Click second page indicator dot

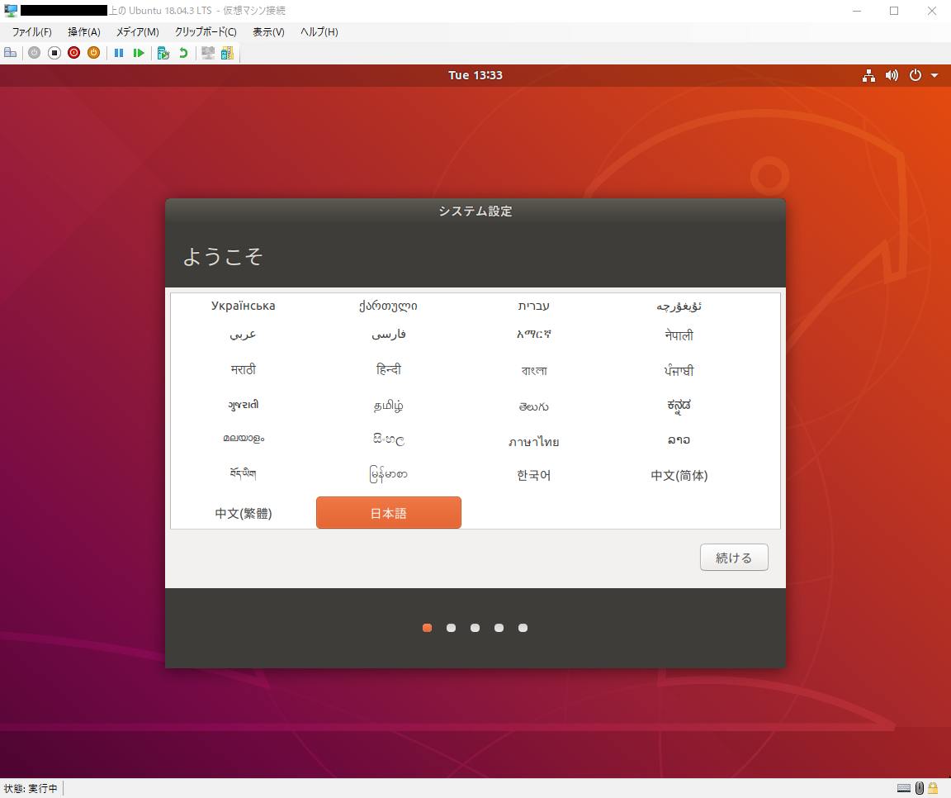click(x=452, y=628)
